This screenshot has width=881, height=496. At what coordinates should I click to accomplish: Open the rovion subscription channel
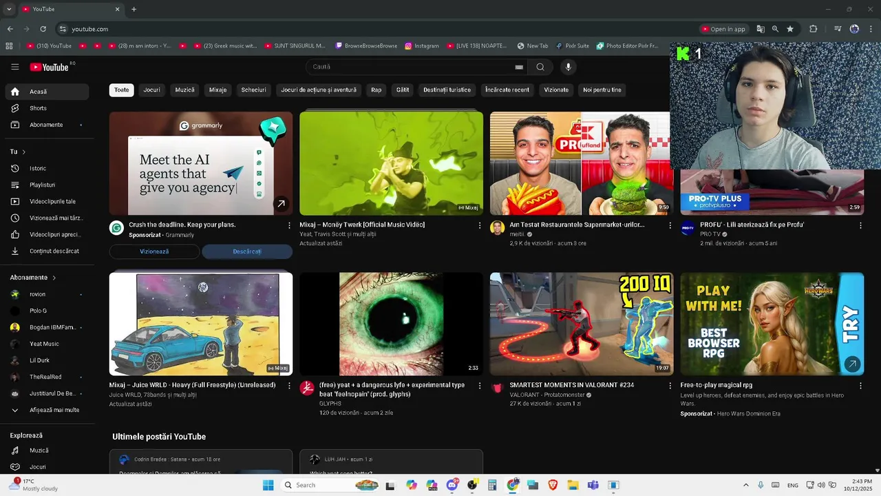pyautogui.click(x=47, y=294)
